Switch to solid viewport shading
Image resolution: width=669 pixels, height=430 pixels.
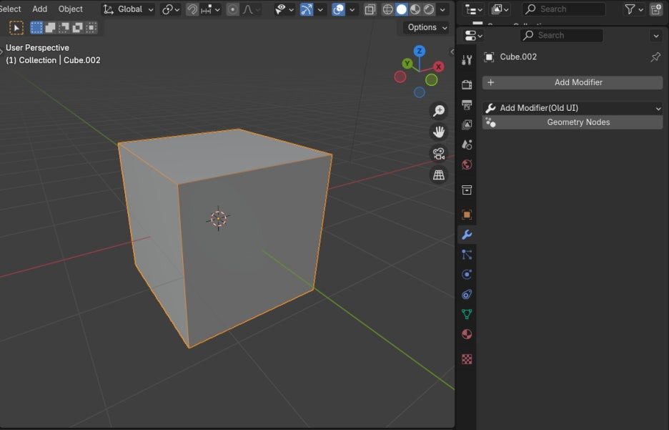pyautogui.click(x=401, y=9)
